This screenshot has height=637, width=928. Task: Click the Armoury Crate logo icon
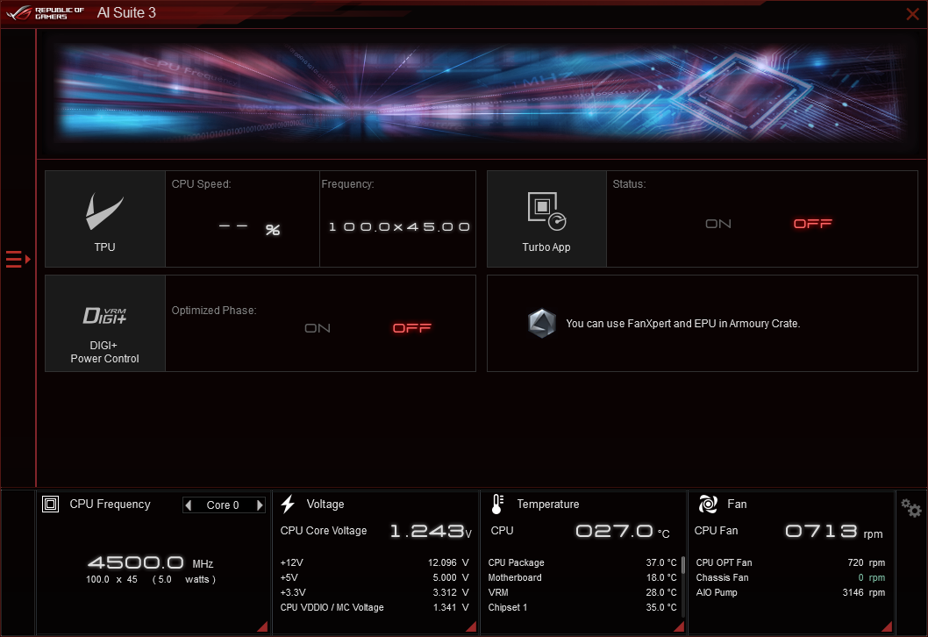pos(541,323)
